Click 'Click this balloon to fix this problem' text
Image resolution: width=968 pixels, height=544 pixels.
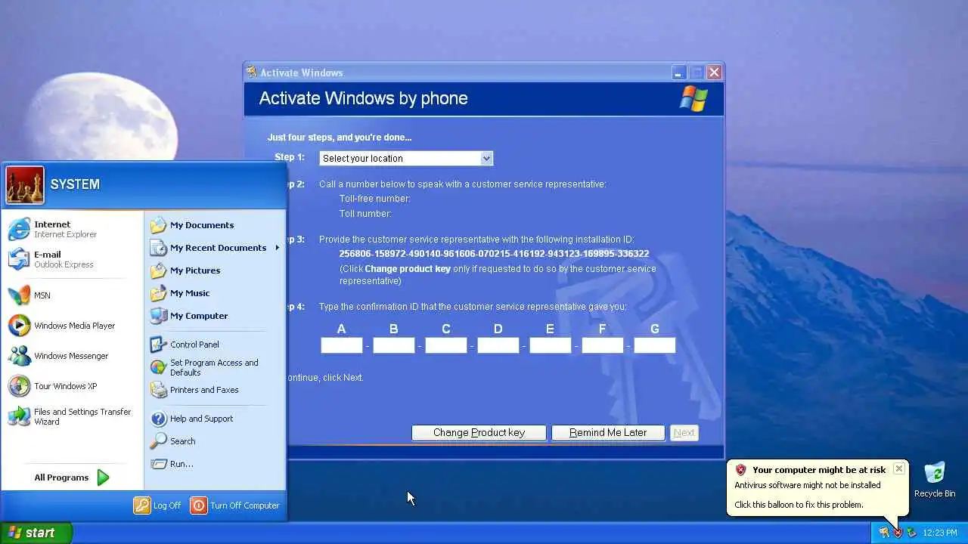tap(799, 505)
